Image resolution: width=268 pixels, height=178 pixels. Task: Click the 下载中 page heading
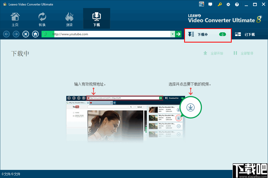tap(20, 54)
